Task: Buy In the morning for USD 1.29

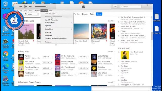Action: coord(83,57)
